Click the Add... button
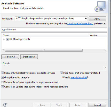Image resolution: width=111 pixels, height=107 pixels. [x=97, y=19]
